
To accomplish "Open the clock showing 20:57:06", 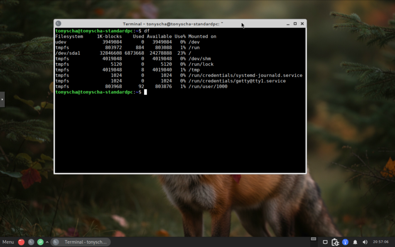I will point(381,242).
